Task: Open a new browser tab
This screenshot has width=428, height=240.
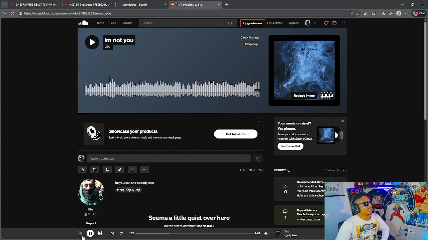Action: (x=227, y=5)
